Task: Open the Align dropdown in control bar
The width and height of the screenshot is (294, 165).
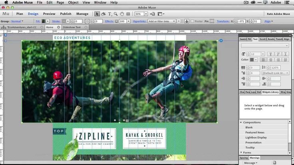Action: (268, 22)
